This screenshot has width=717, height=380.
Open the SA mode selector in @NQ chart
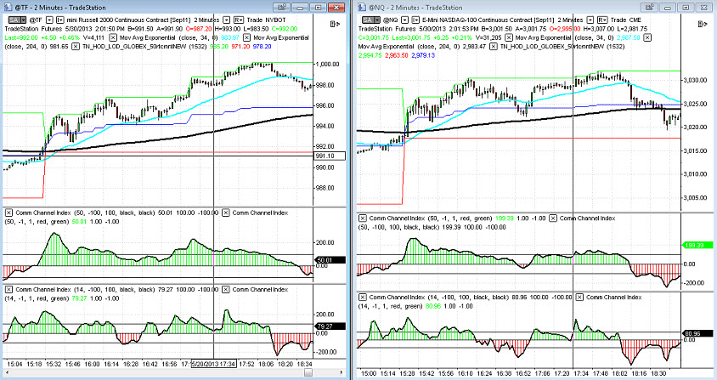pyautogui.click(x=371, y=20)
